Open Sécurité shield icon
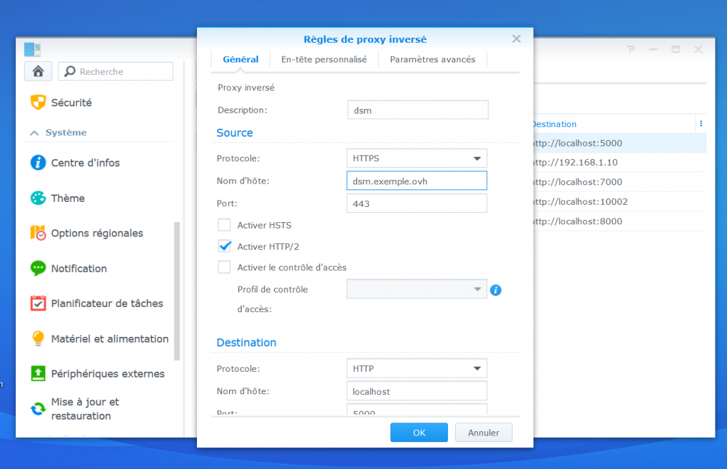The height and width of the screenshot is (469, 727). (x=38, y=102)
